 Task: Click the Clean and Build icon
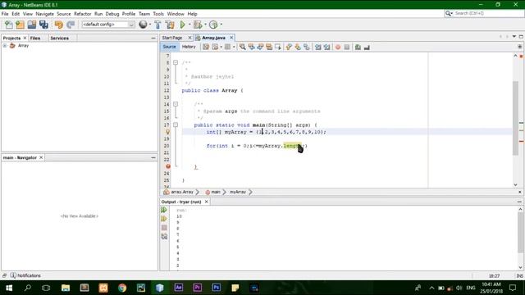point(170,25)
